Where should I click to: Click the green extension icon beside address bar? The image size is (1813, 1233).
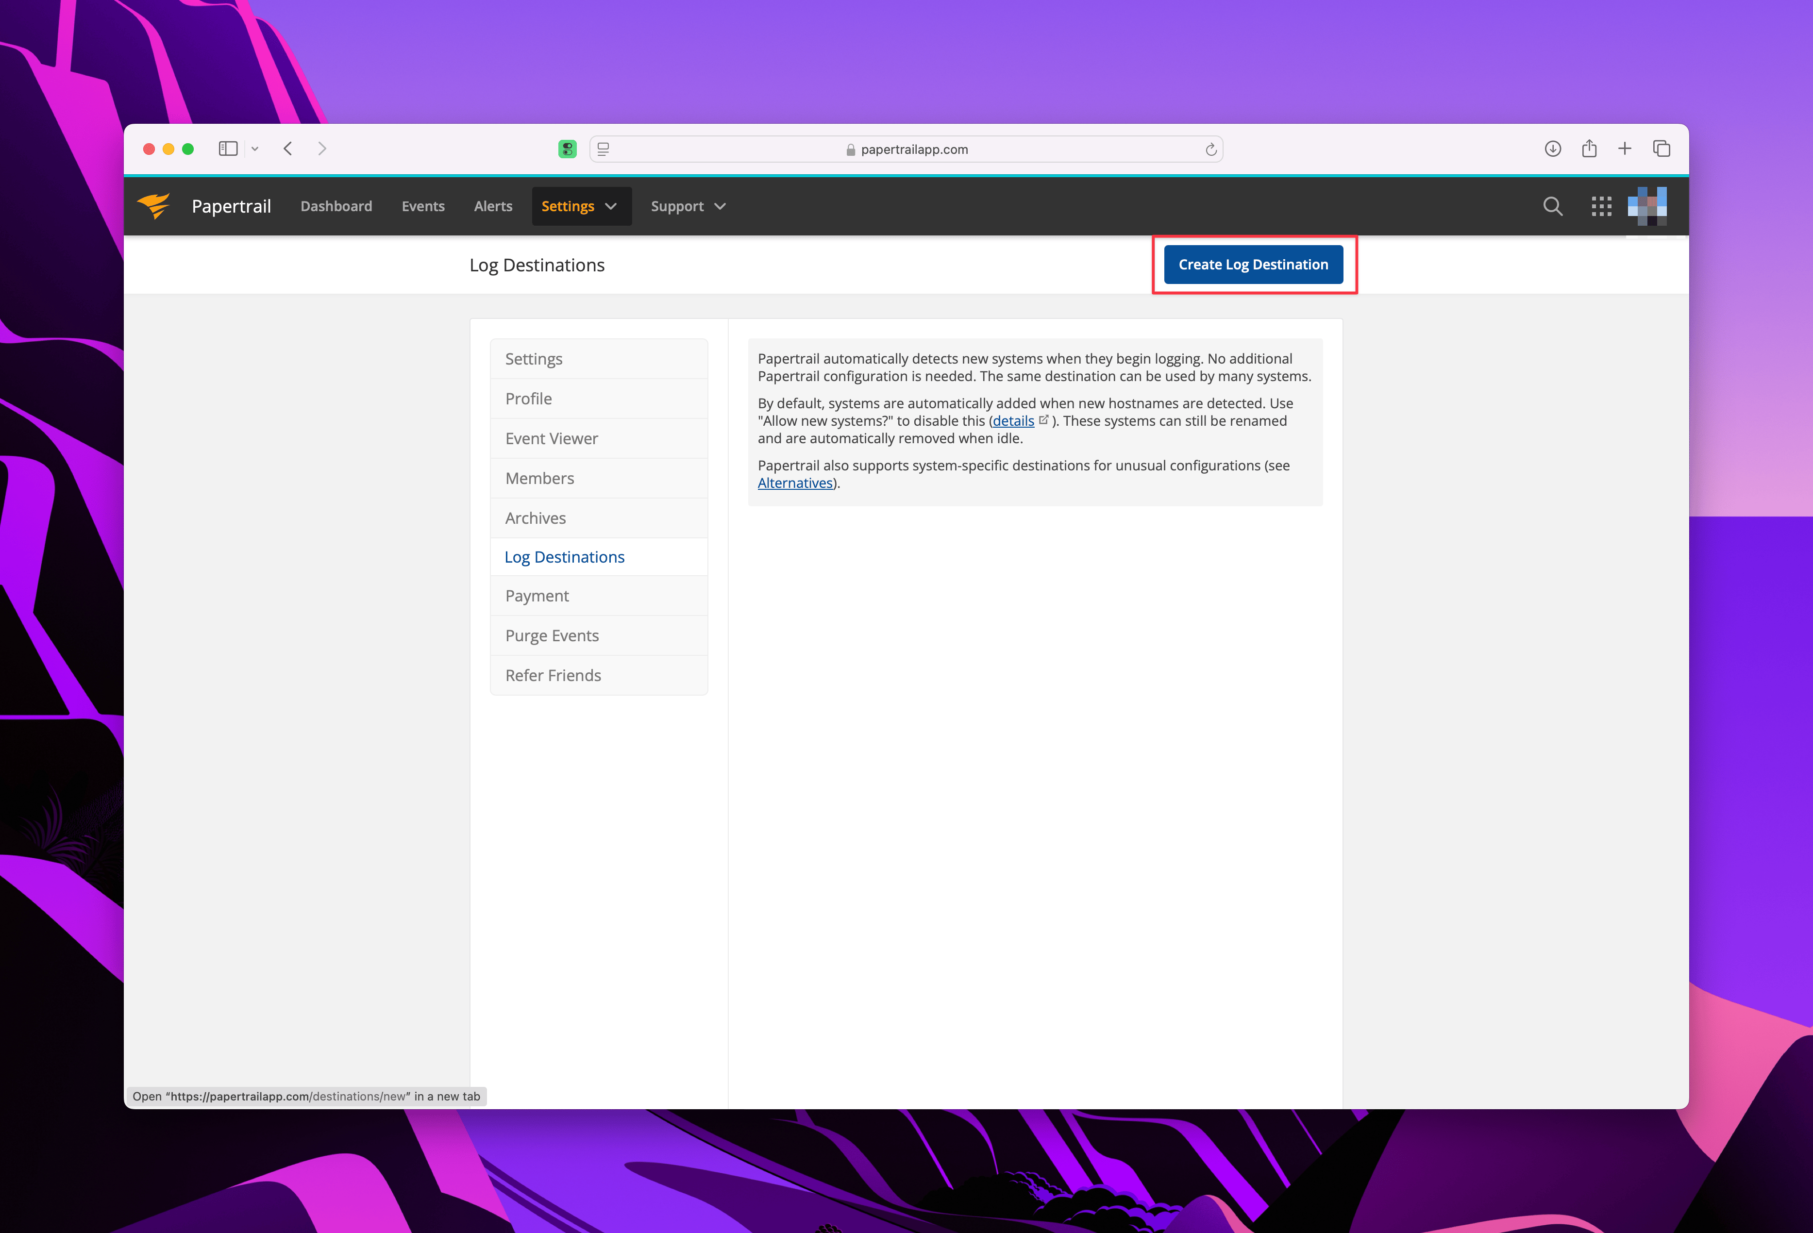coord(567,149)
